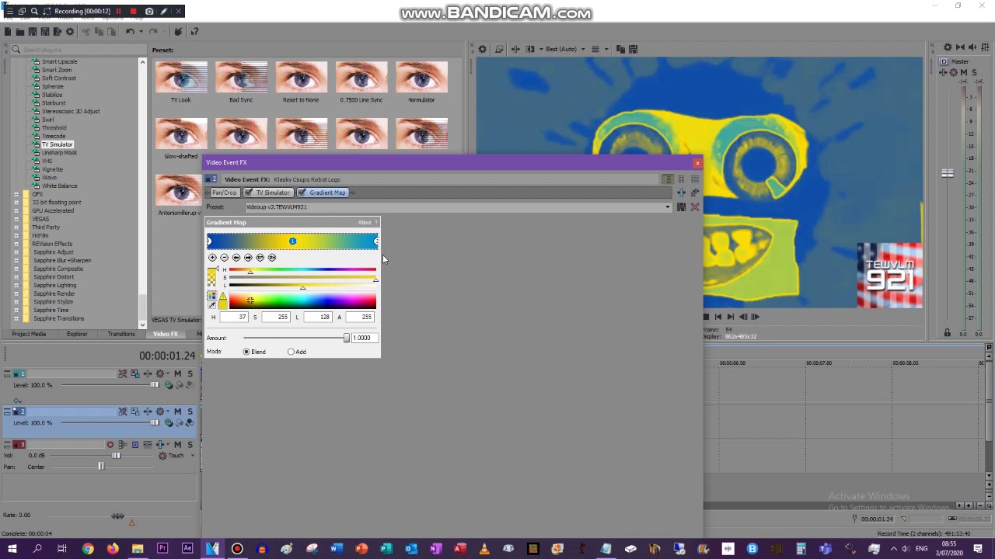Select the VHS plug-in tree item
The image size is (995, 559).
pos(47,161)
